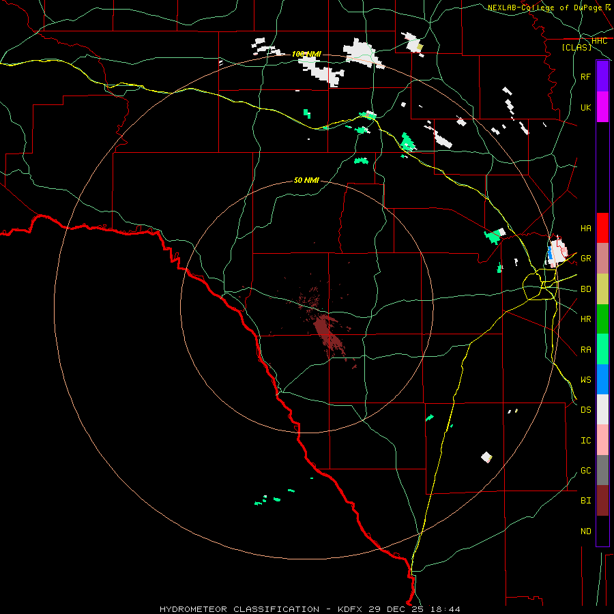Select the GR dusty pink legend swatch
Screen dimensions: 614x614
pos(602,259)
